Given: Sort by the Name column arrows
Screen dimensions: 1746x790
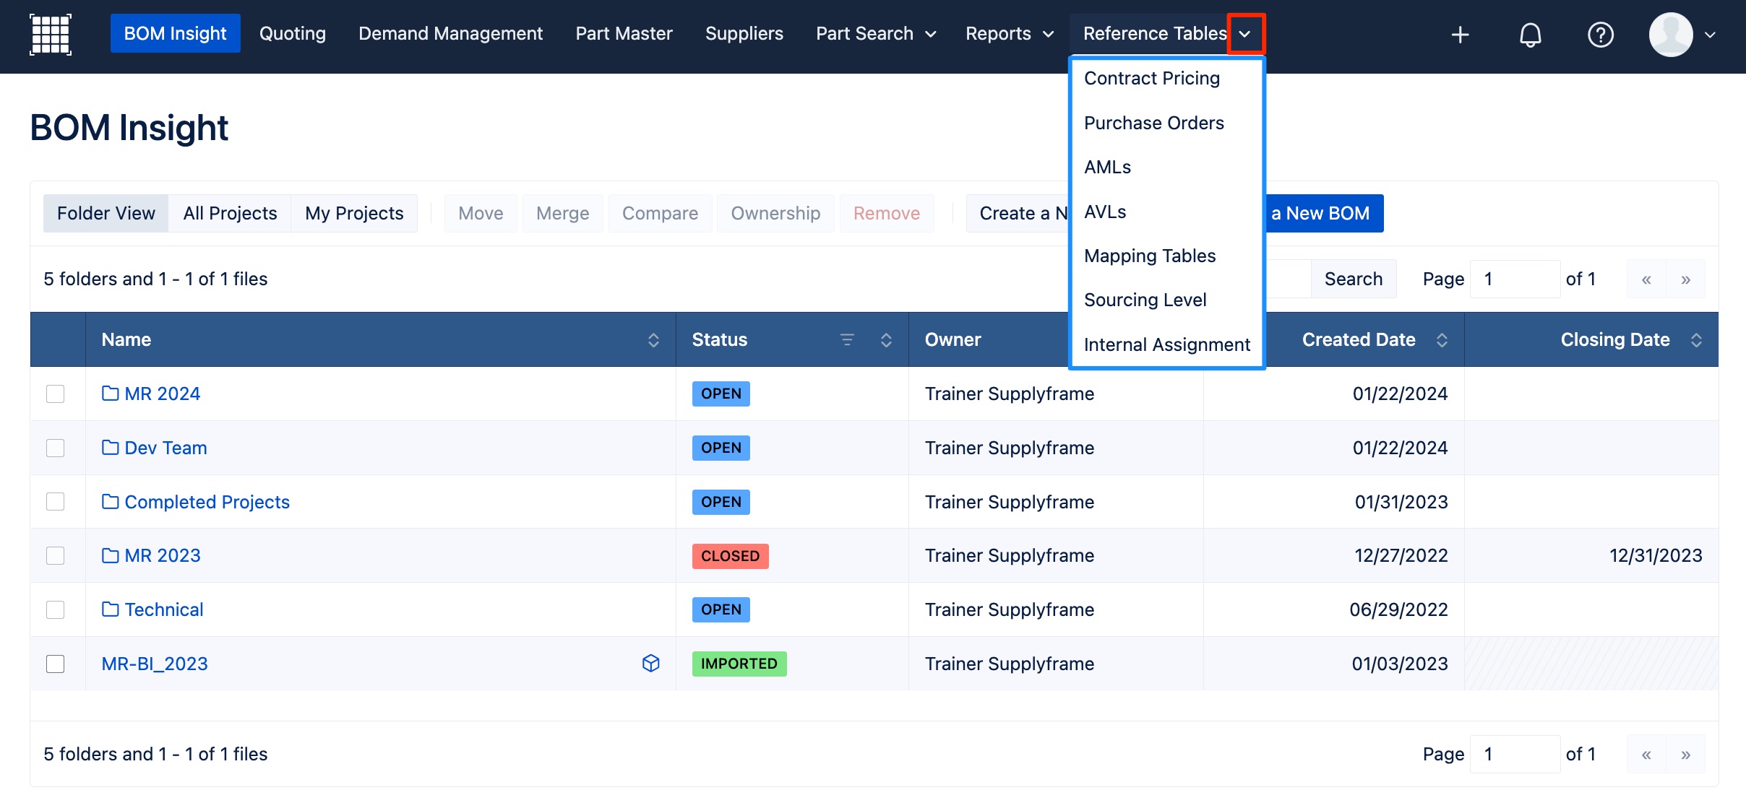Looking at the screenshot, I should click(x=653, y=339).
